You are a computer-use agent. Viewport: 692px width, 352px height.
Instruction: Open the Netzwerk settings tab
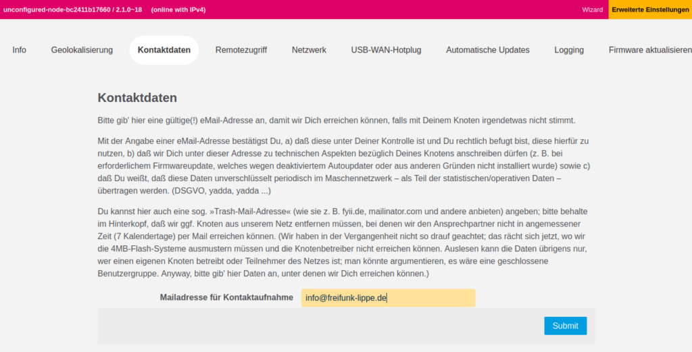point(309,50)
